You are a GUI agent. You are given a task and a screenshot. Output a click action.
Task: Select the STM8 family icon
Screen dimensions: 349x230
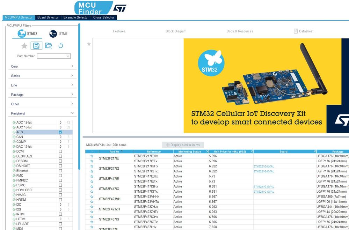[53, 34]
